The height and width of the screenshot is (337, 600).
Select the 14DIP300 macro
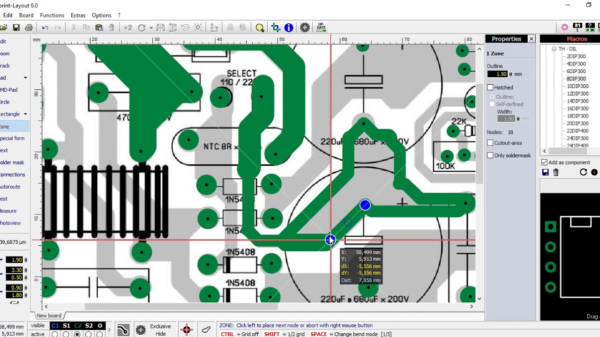577,101
